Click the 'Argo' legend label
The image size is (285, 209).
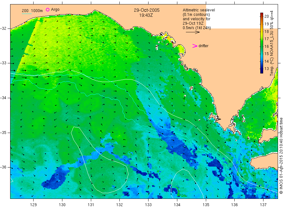55,9
